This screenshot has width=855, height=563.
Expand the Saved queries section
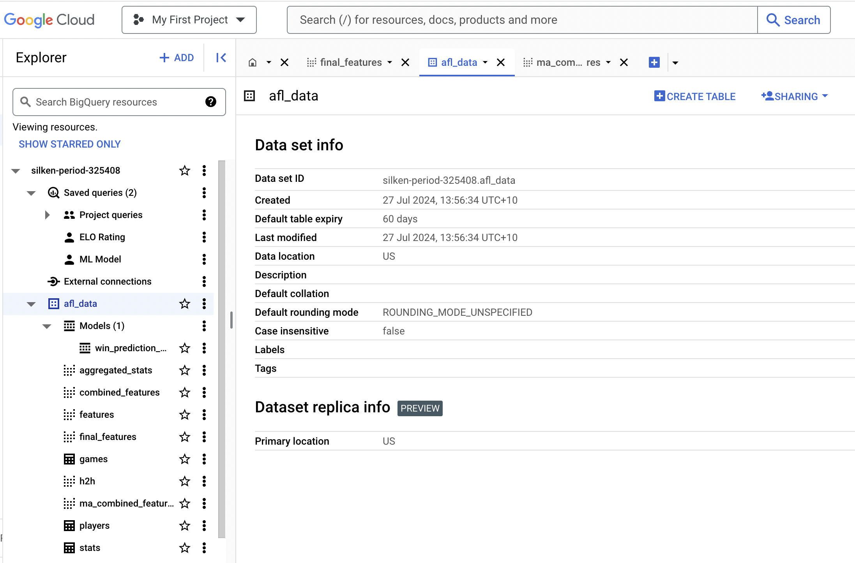click(x=30, y=193)
